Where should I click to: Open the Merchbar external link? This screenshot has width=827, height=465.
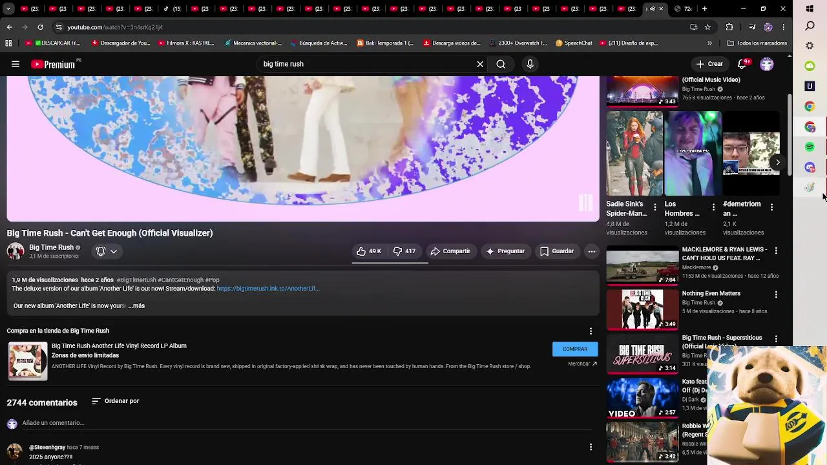[x=582, y=364]
